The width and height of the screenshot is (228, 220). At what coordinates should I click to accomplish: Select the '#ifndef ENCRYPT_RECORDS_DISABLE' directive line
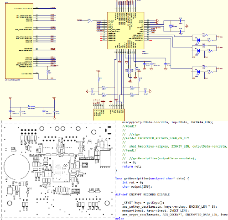(142, 194)
